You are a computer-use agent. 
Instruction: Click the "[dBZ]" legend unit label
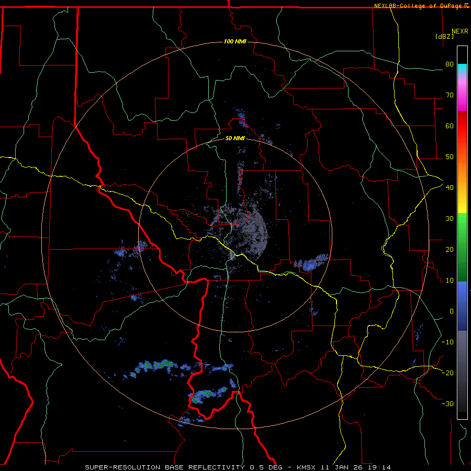(444, 36)
